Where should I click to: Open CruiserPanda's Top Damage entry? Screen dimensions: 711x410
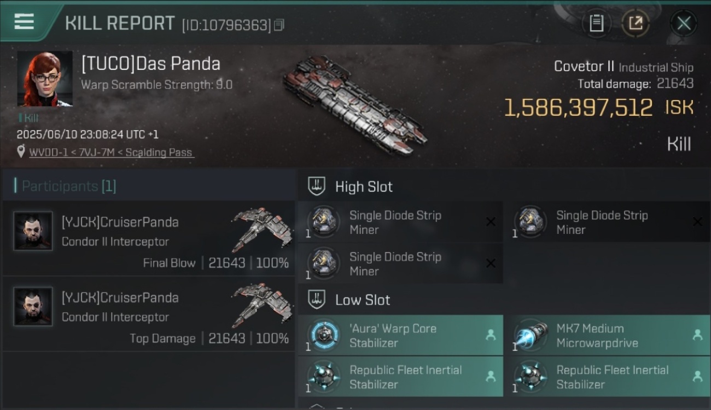(149, 314)
